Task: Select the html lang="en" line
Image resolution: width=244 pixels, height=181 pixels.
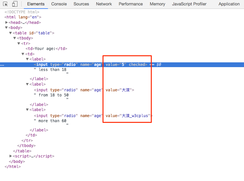Action: (23, 17)
